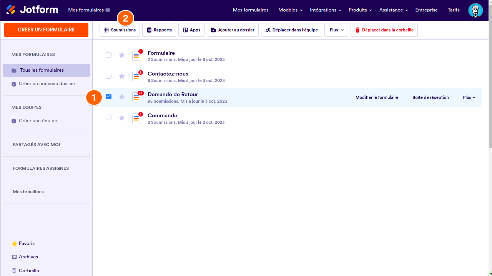The height and width of the screenshot is (276, 492).
Task: Open the user avatar profile menu
Action: [x=475, y=10]
